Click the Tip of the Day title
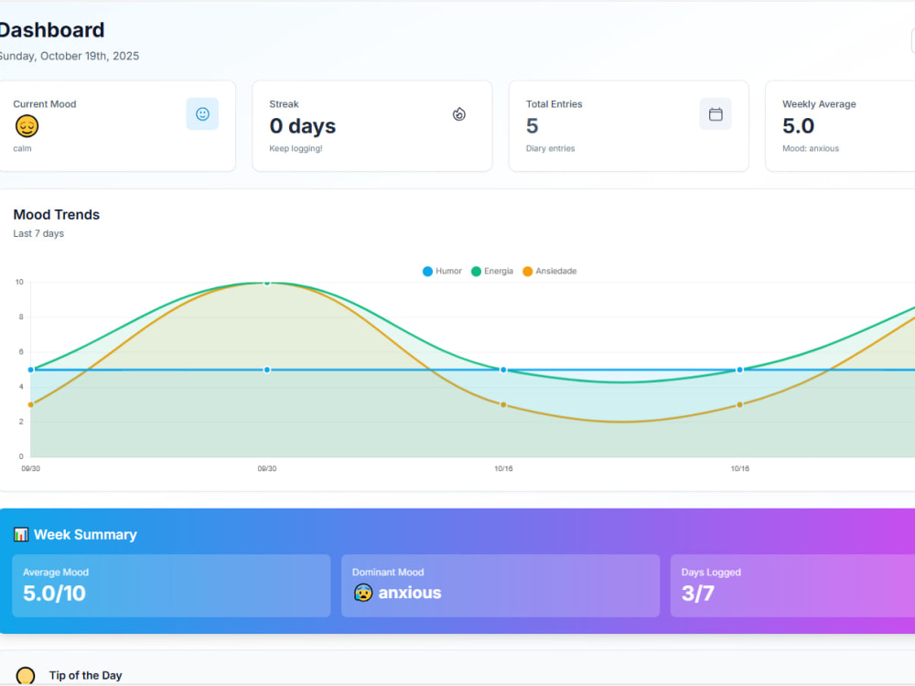 click(x=85, y=676)
